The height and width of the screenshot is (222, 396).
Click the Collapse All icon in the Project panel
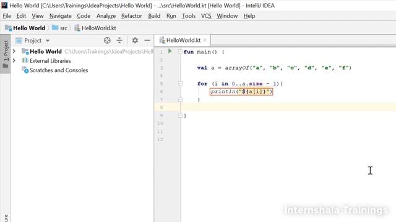(119, 40)
